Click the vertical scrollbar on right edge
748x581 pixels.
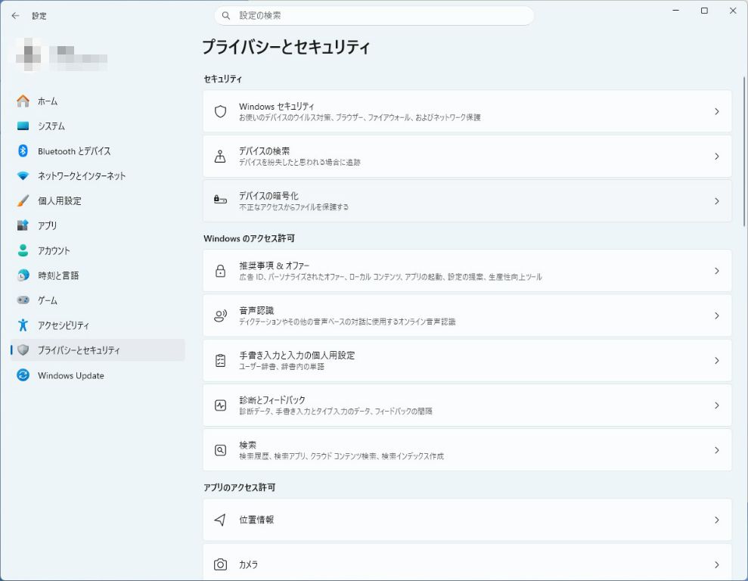[x=744, y=152]
